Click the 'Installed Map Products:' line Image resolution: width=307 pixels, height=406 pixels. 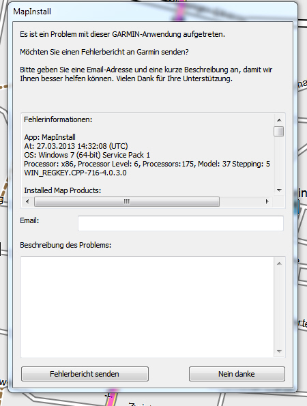click(x=62, y=190)
